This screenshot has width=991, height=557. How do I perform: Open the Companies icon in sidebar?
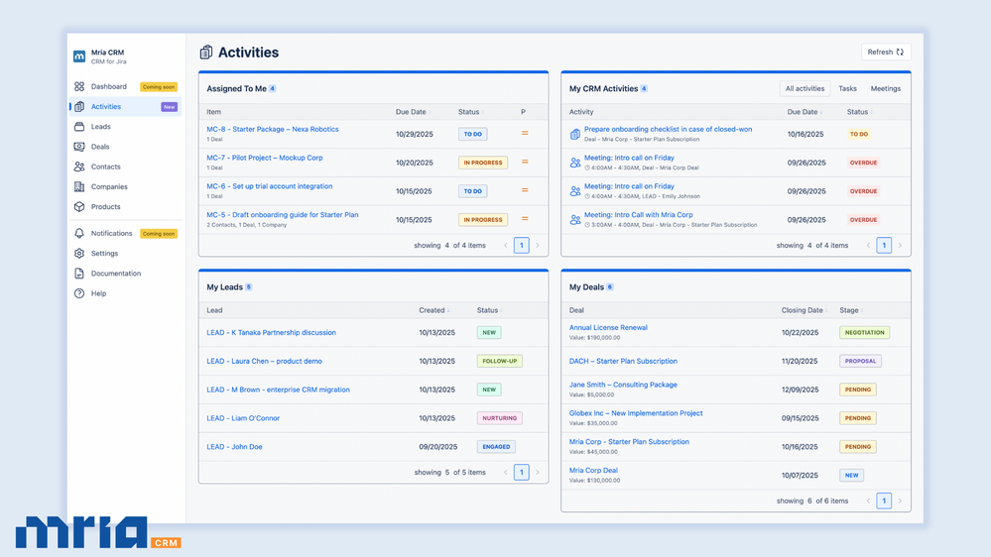pos(79,186)
